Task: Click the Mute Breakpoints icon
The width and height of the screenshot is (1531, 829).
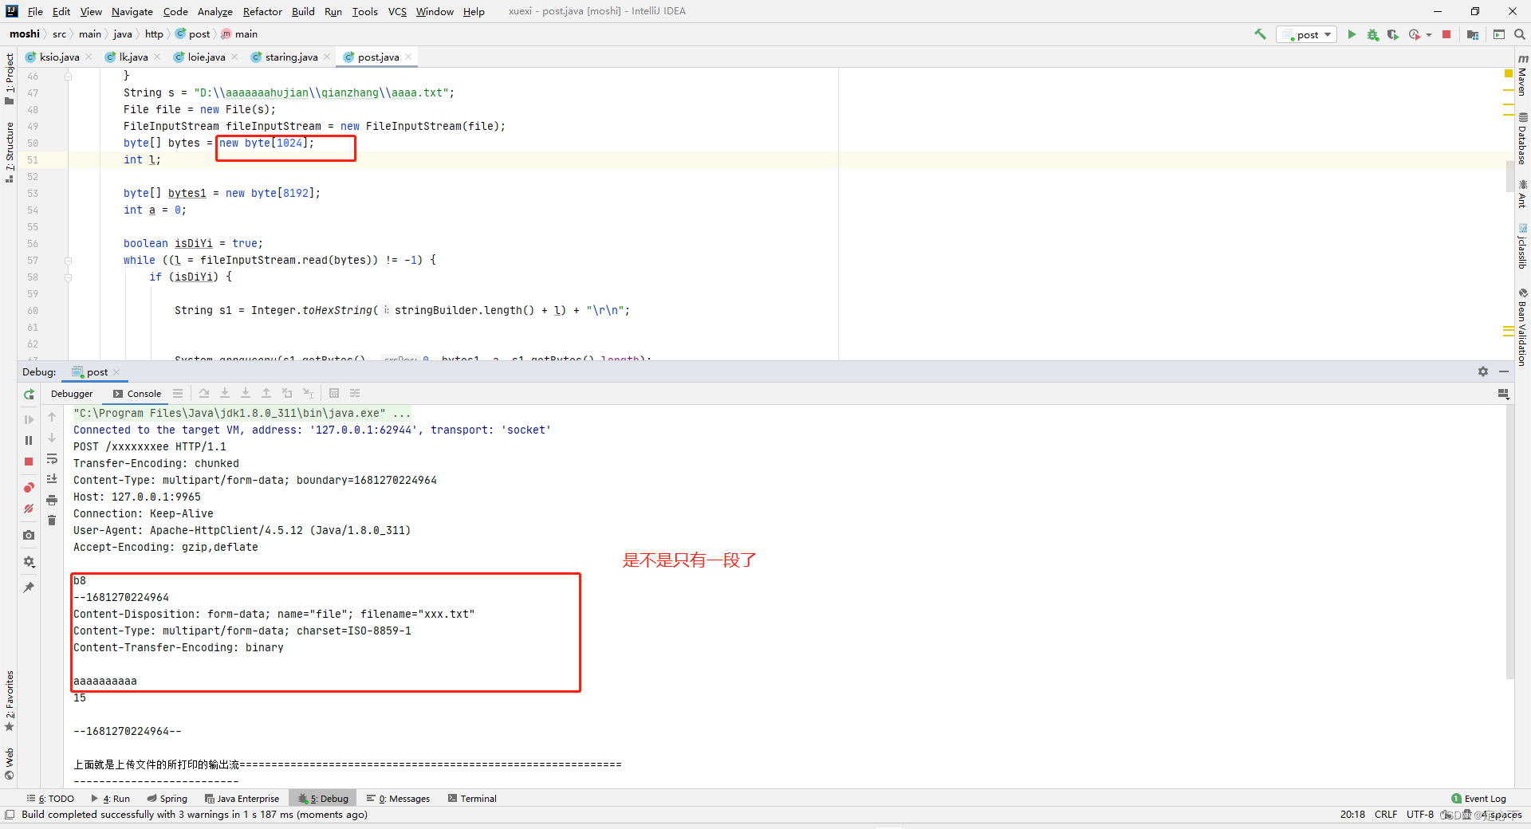Action: [x=29, y=509]
